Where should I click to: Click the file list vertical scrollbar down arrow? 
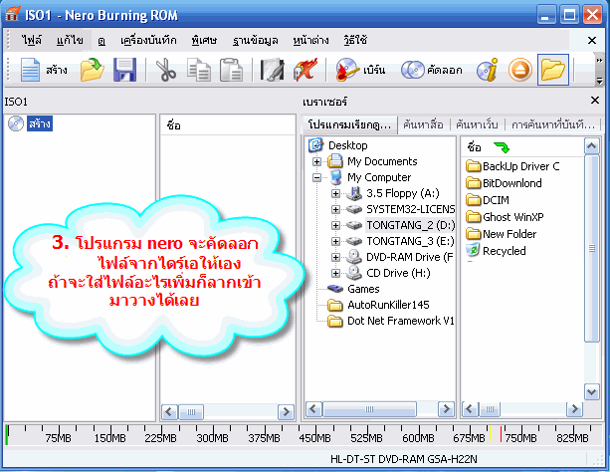click(592, 391)
